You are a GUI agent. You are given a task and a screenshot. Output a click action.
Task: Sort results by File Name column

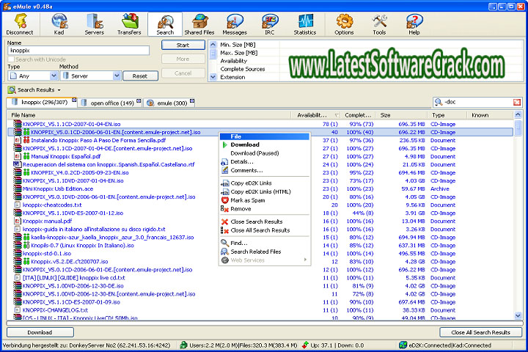pos(149,115)
